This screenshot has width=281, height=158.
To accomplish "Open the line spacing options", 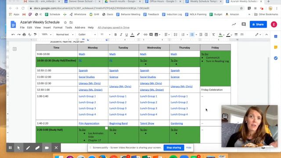I will point(176,35).
